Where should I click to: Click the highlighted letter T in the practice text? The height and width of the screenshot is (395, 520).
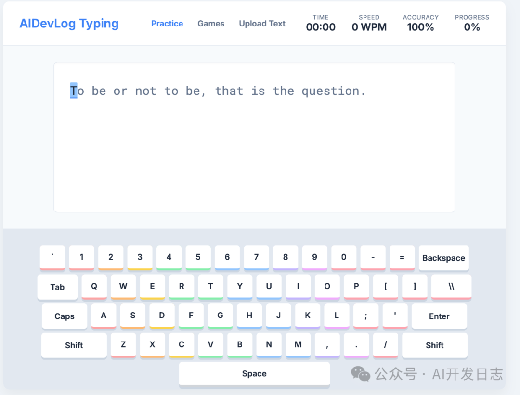tap(74, 91)
